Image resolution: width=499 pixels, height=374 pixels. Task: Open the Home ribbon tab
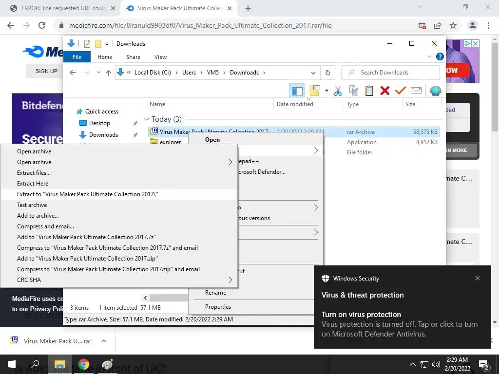click(x=105, y=57)
